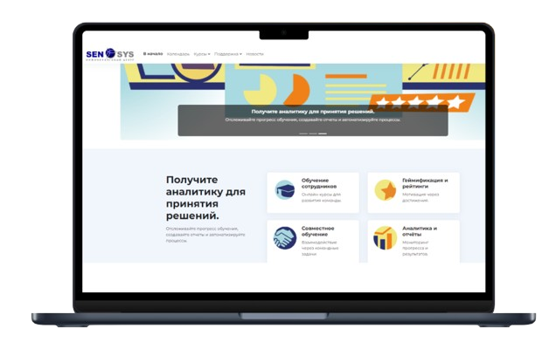The height and width of the screenshot is (342, 556).
Task: Click the handshake icon for Совместное обучение
Action: 285,238
